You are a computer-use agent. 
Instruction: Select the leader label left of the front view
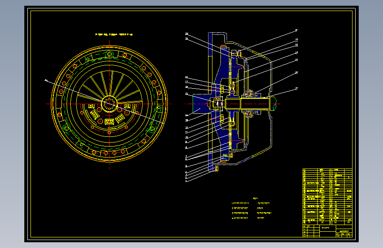pos(46,80)
